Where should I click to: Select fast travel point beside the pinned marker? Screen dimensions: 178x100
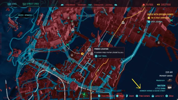92,54
